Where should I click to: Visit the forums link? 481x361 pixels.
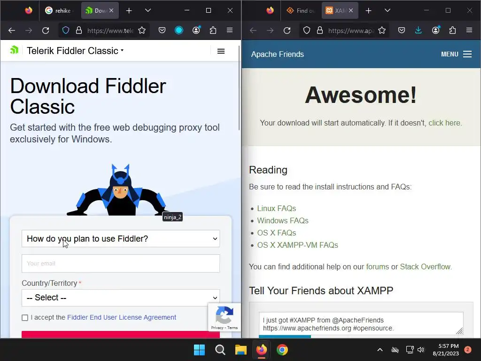(x=377, y=267)
